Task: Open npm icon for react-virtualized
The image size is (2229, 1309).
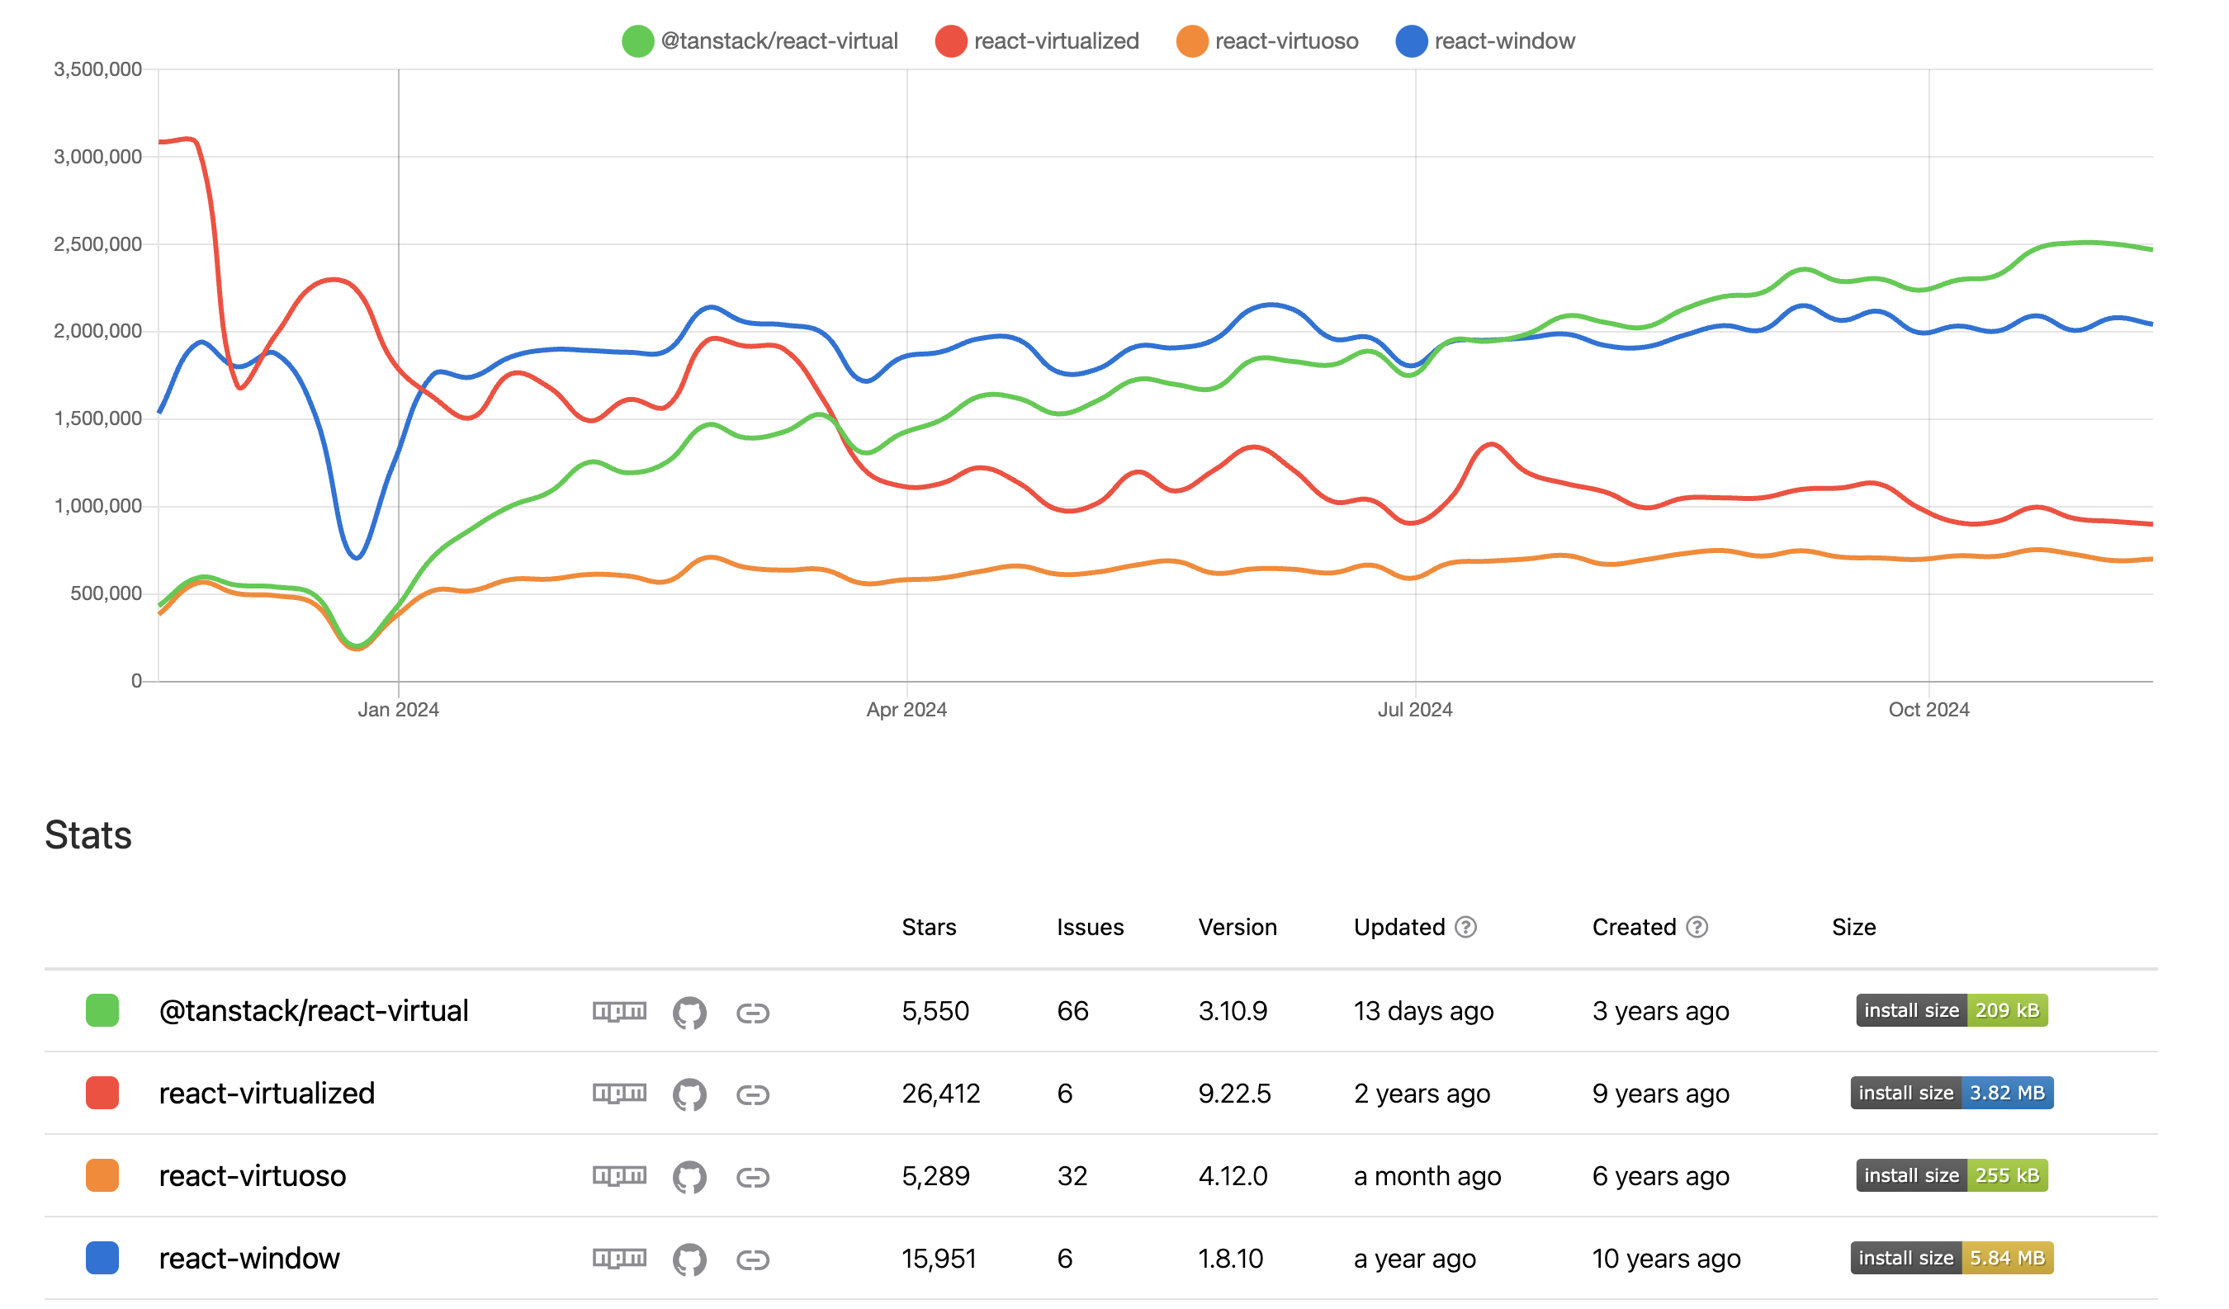Action: (x=619, y=1094)
